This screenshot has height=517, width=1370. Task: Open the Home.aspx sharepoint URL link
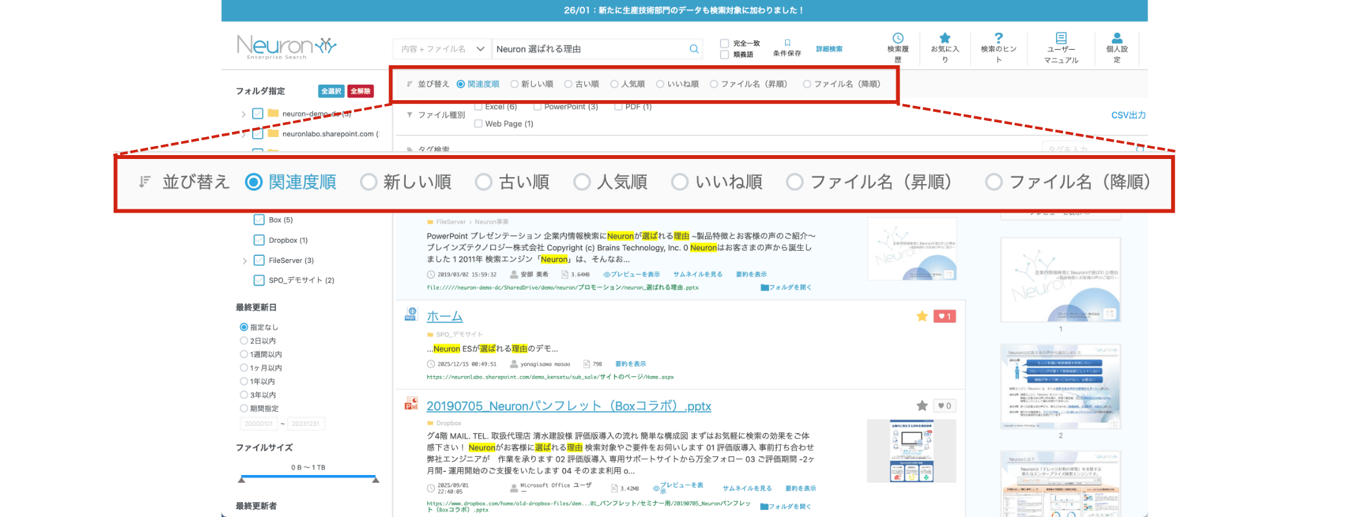550,377
